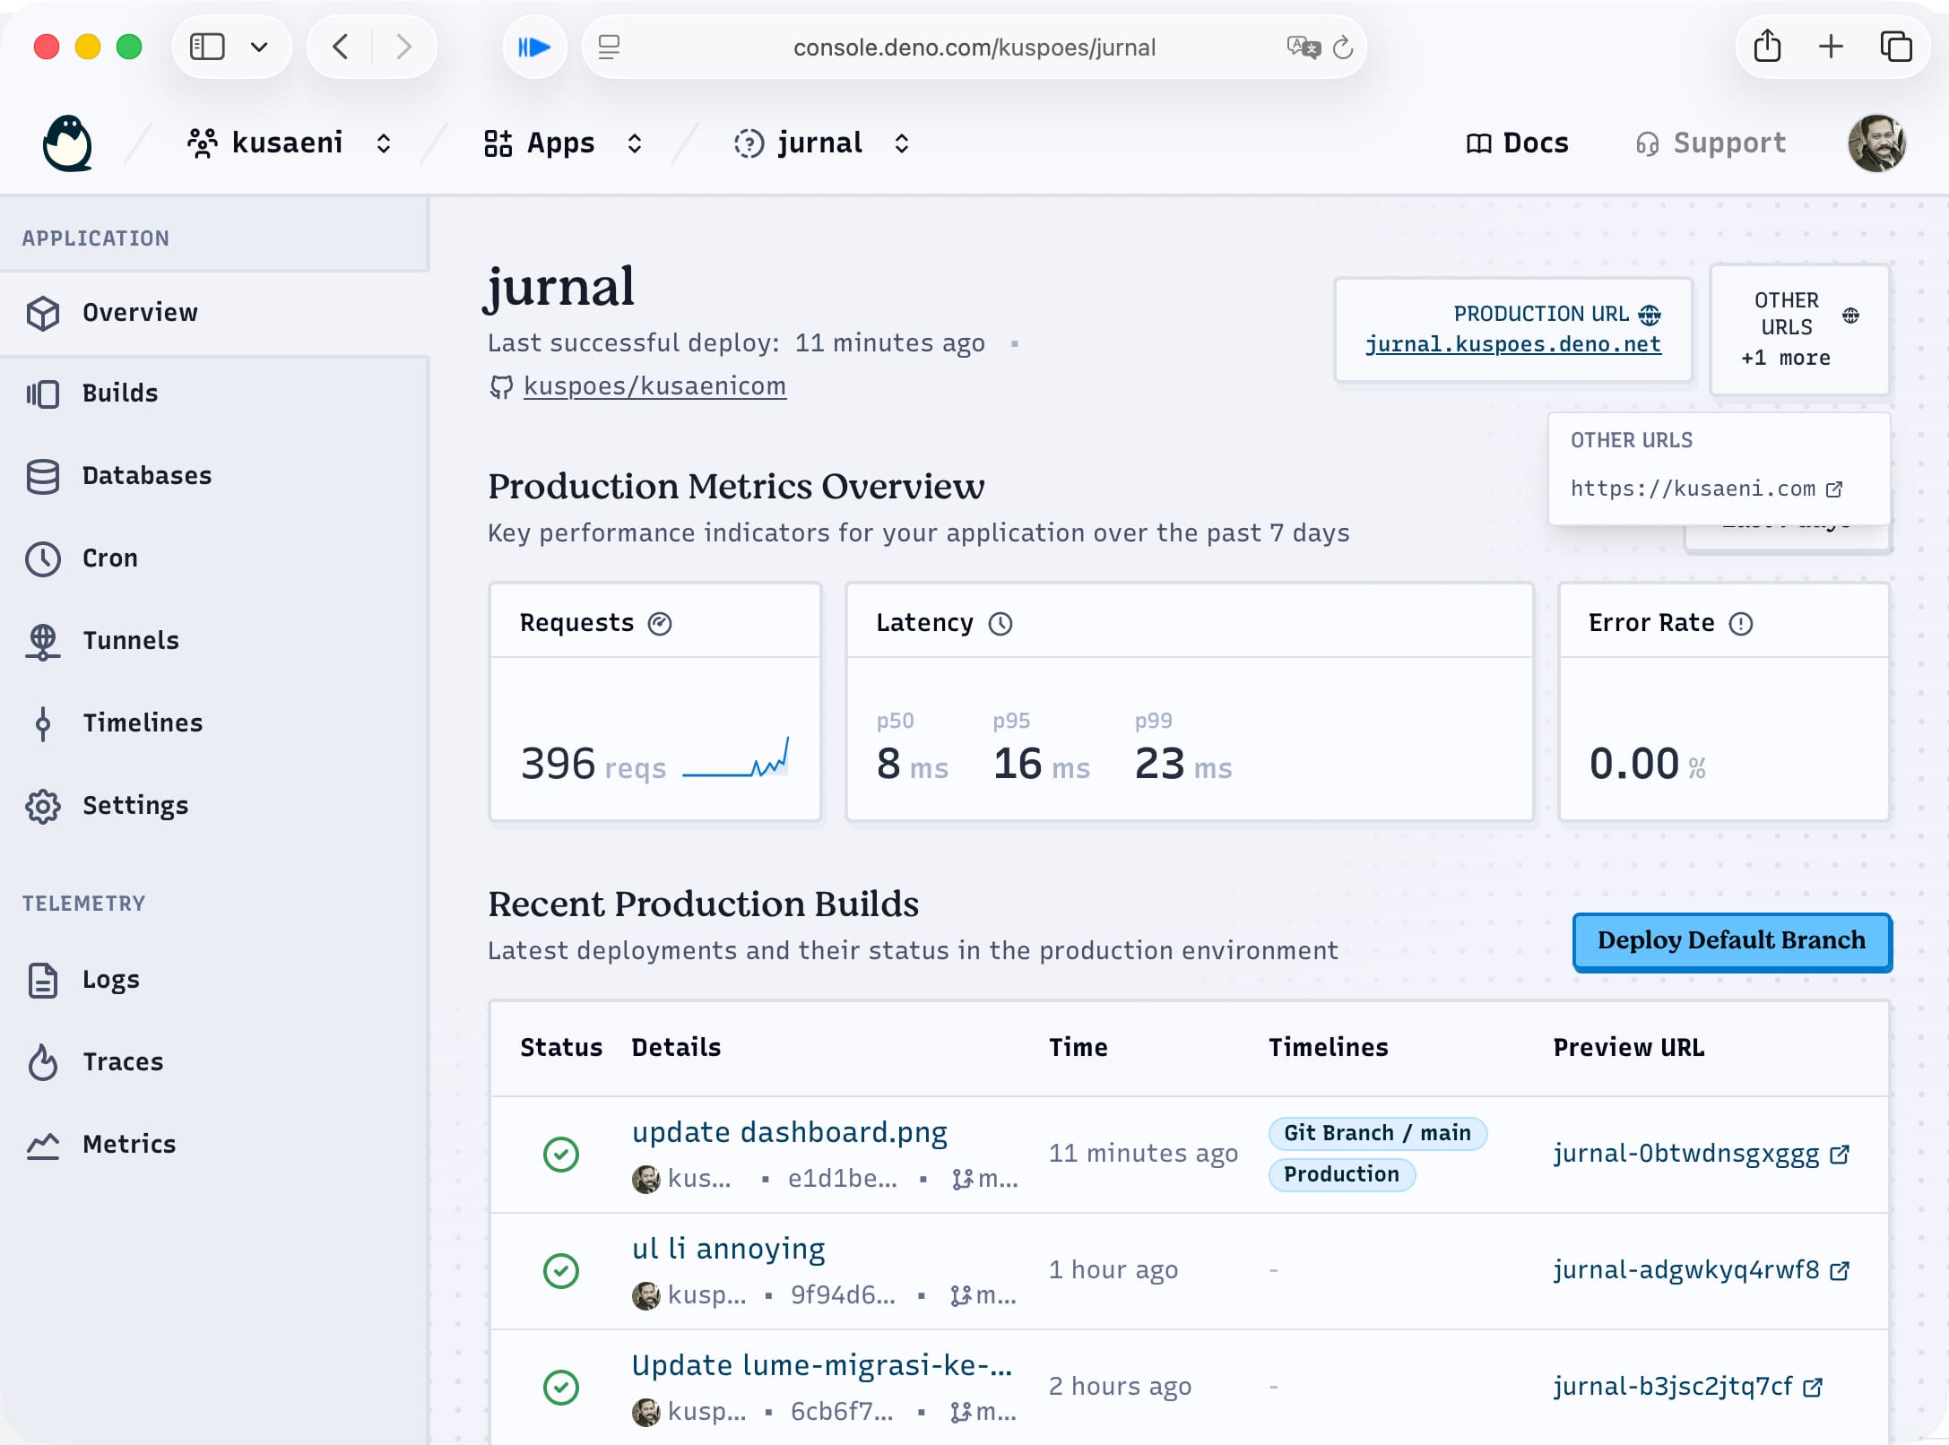Open application Settings in sidebar
The width and height of the screenshot is (1949, 1445).
pyautogui.click(x=214, y=806)
